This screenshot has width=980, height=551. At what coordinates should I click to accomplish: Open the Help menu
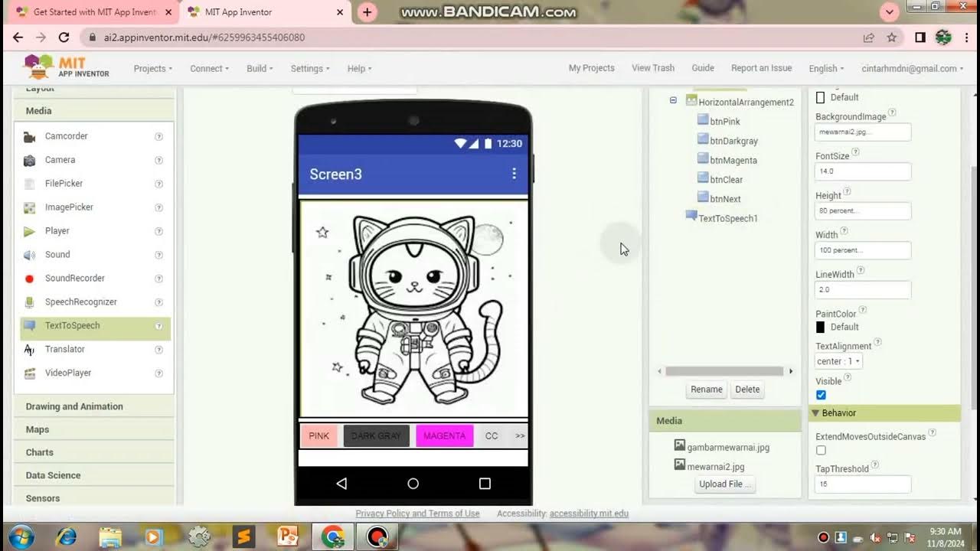(x=359, y=68)
